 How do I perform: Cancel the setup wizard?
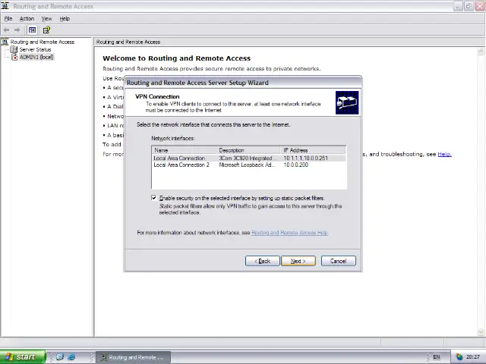tap(338, 261)
